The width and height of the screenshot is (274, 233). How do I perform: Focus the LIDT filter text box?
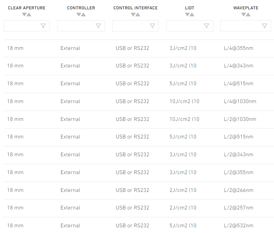(x=190, y=26)
